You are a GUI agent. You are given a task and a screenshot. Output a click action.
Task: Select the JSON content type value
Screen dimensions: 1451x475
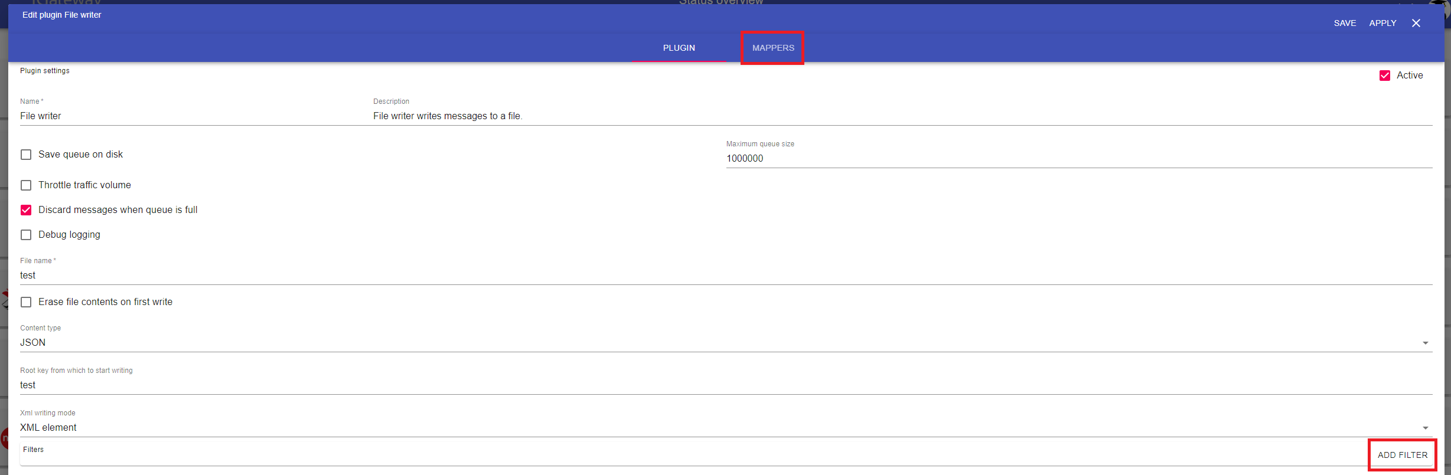33,343
